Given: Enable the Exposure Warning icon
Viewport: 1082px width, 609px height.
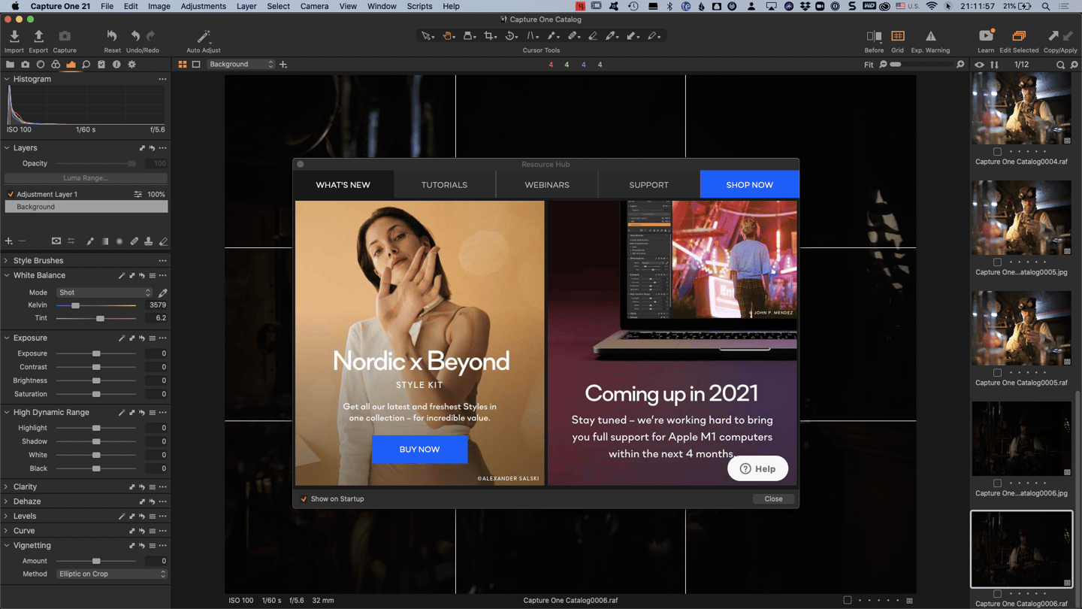Looking at the screenshot, I should coord(930,36).
